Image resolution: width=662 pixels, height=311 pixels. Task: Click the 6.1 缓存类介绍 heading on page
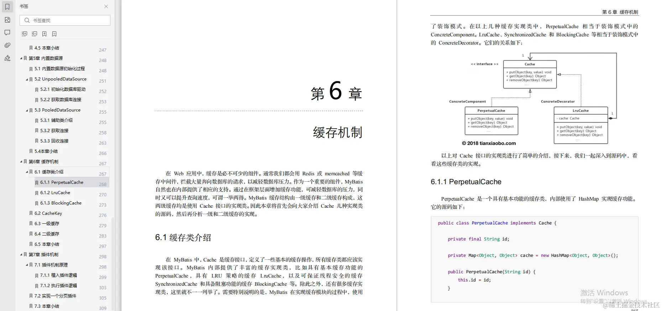click(183, 238)
